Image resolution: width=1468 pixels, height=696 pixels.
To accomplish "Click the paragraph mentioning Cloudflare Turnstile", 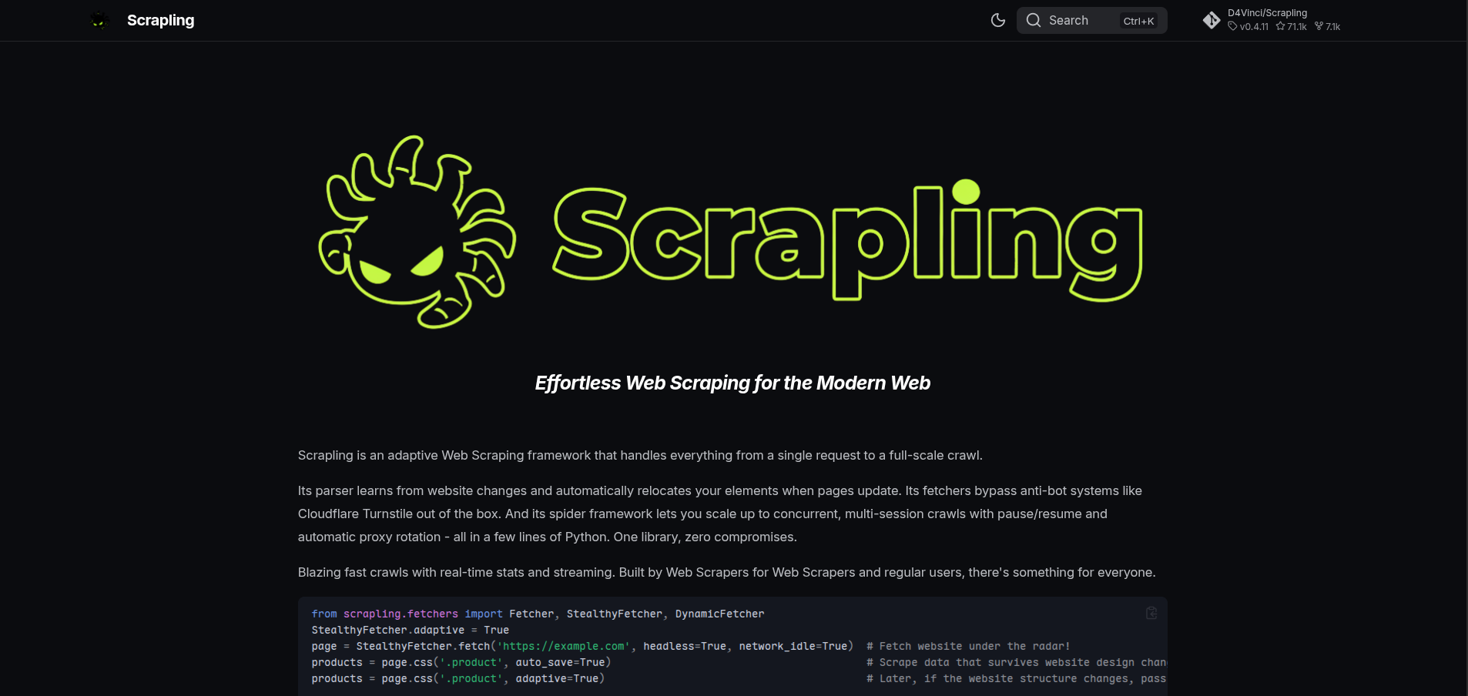I will click(x=720, y=514).
